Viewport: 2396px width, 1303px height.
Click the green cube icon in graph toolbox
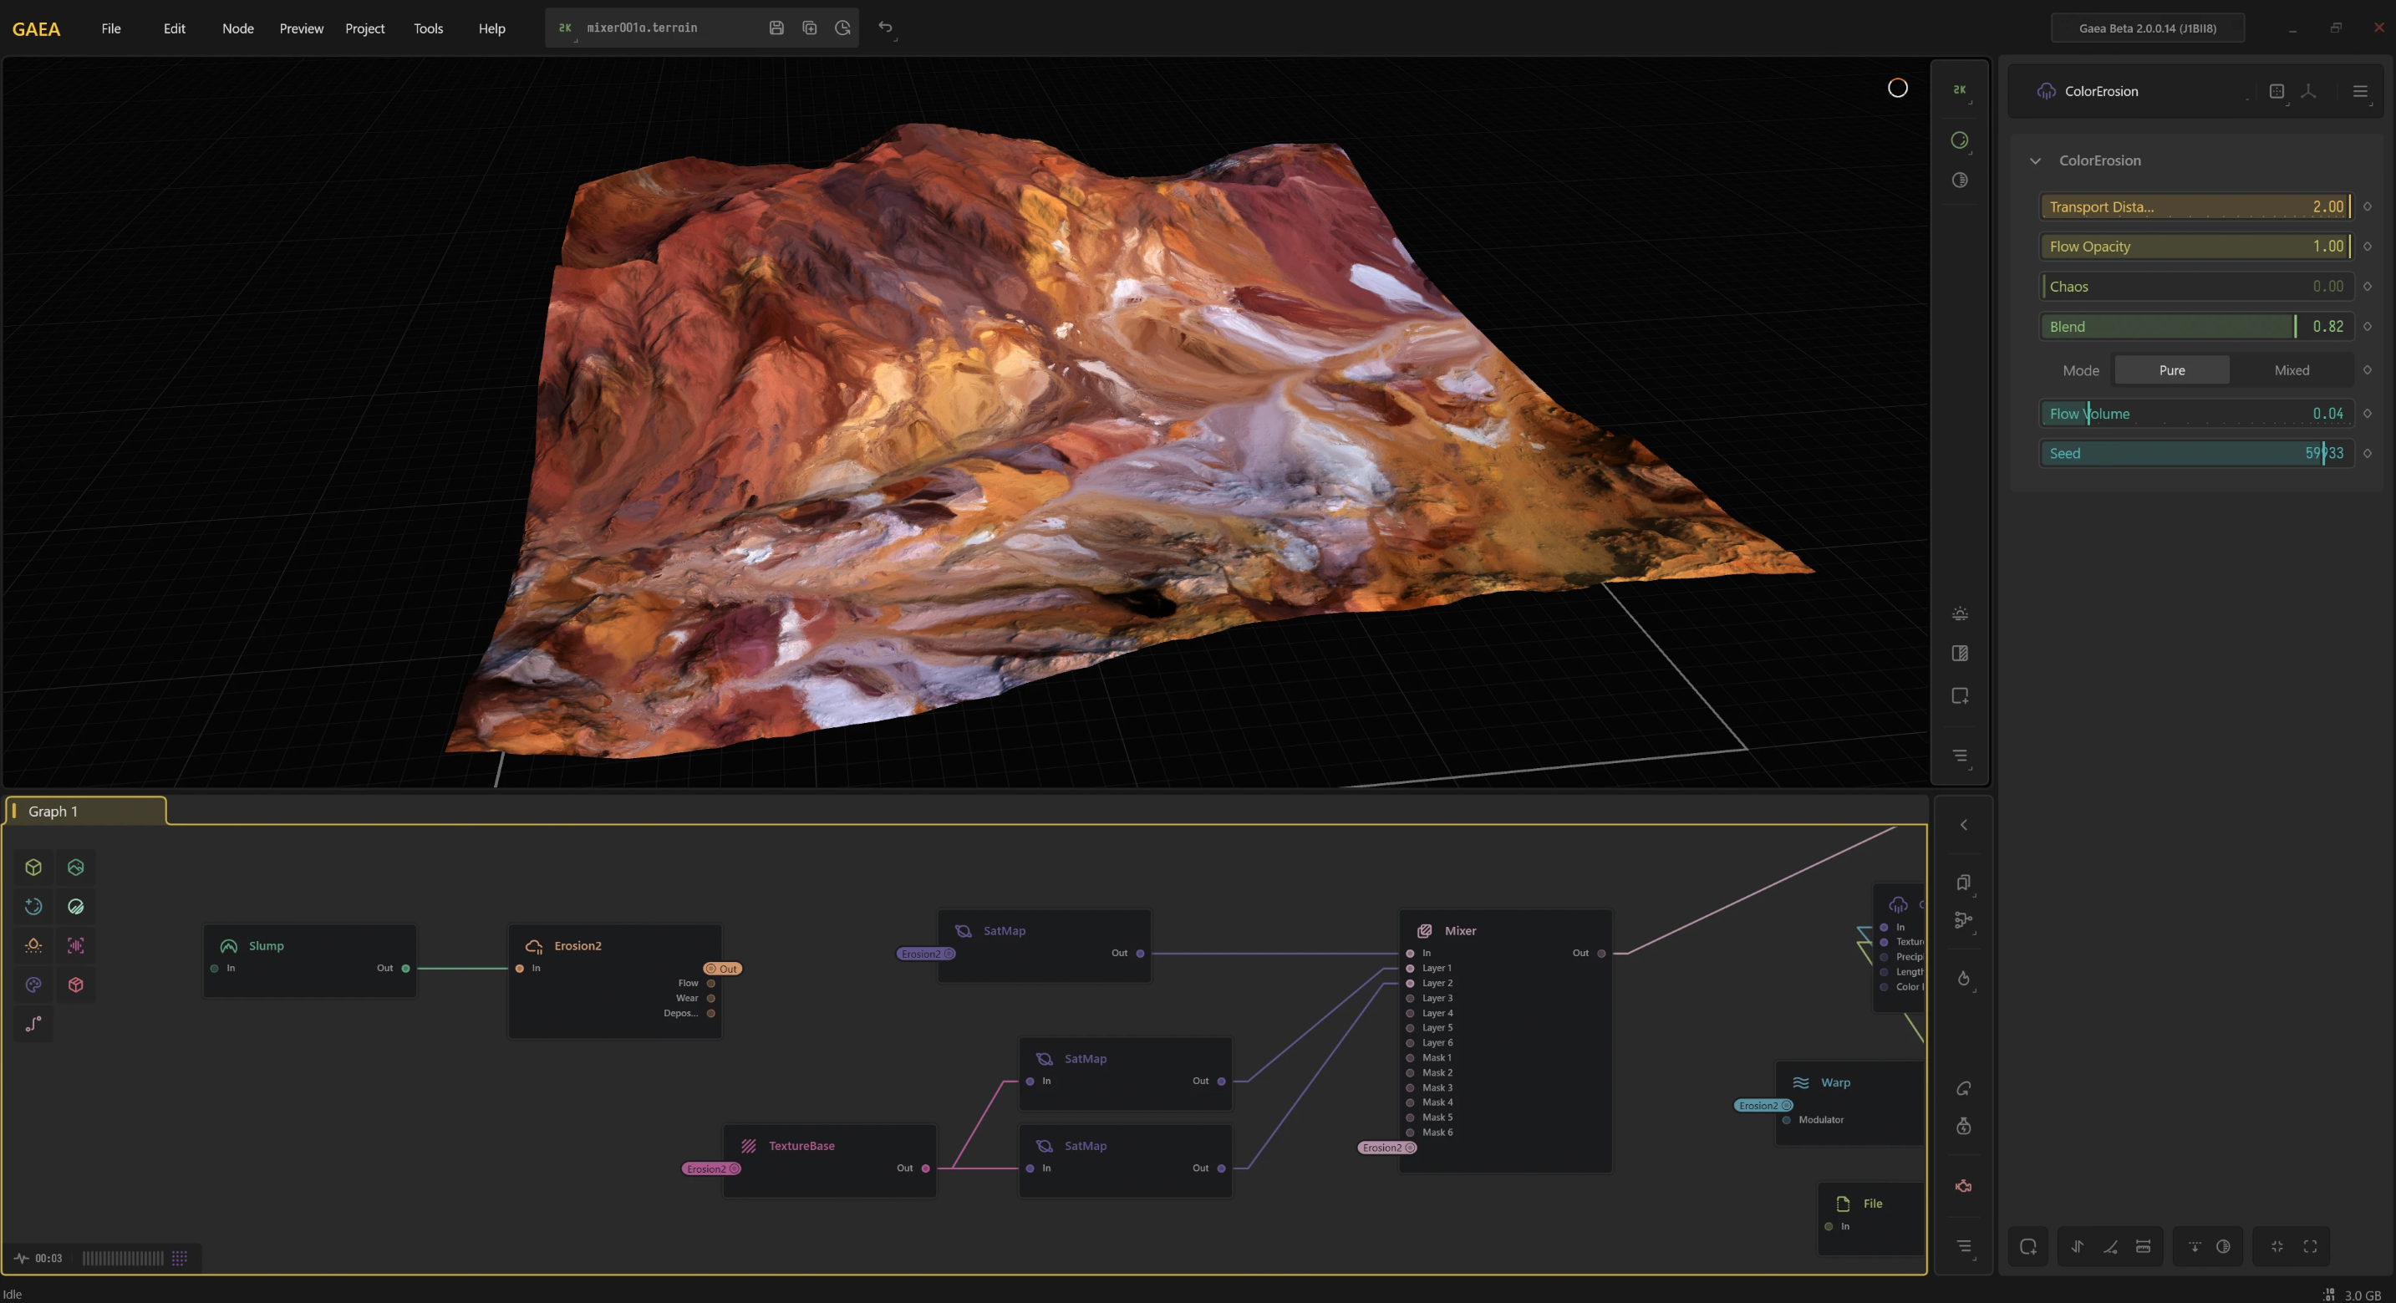click(33, 867)
